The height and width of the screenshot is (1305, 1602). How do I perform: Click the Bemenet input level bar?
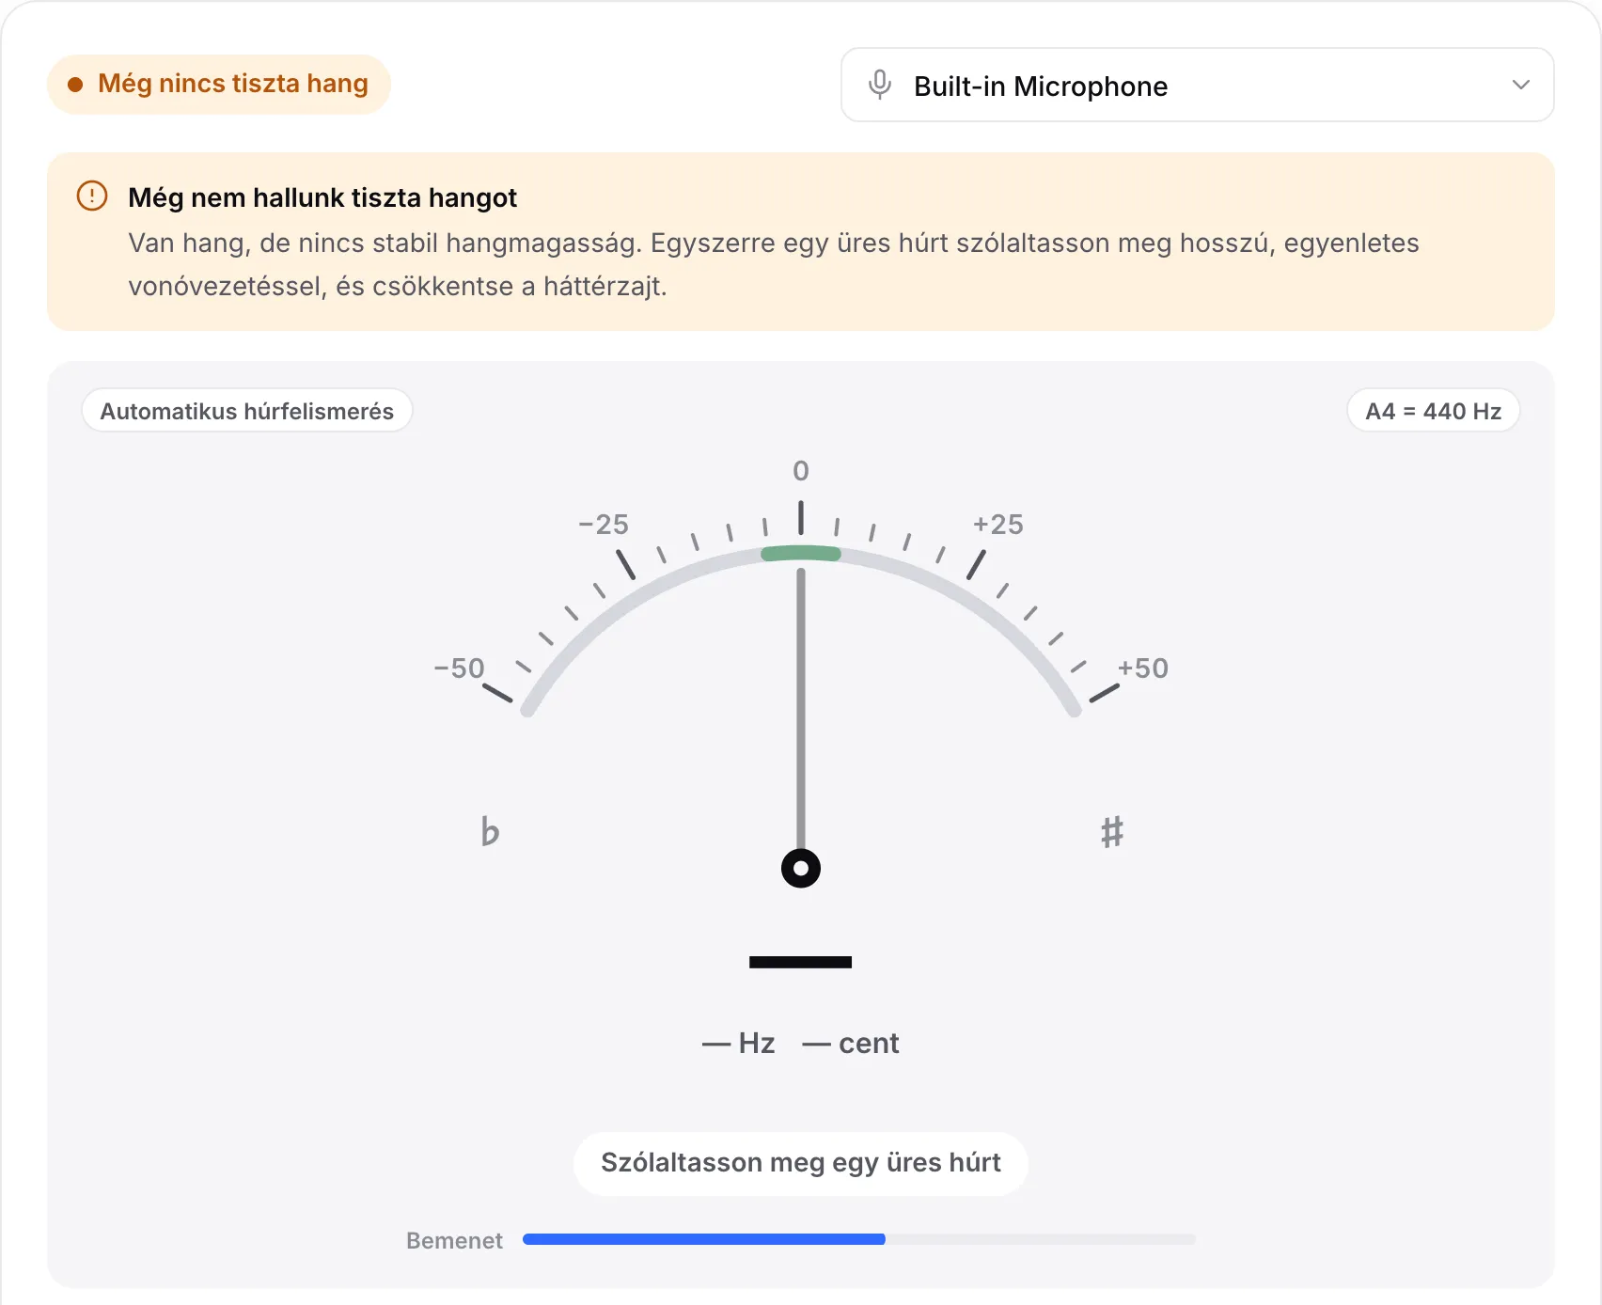(858, 1239)
